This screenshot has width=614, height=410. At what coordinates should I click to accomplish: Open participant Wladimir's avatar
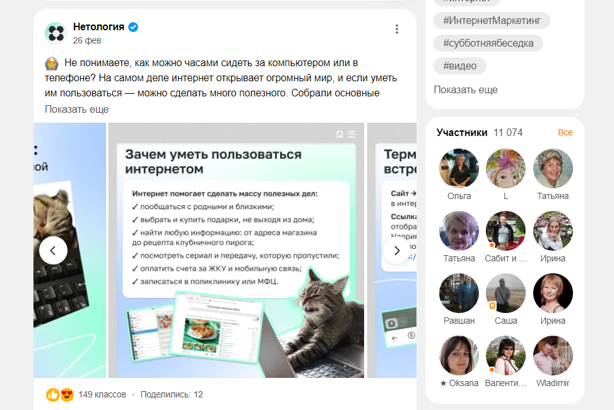(553, 355)
